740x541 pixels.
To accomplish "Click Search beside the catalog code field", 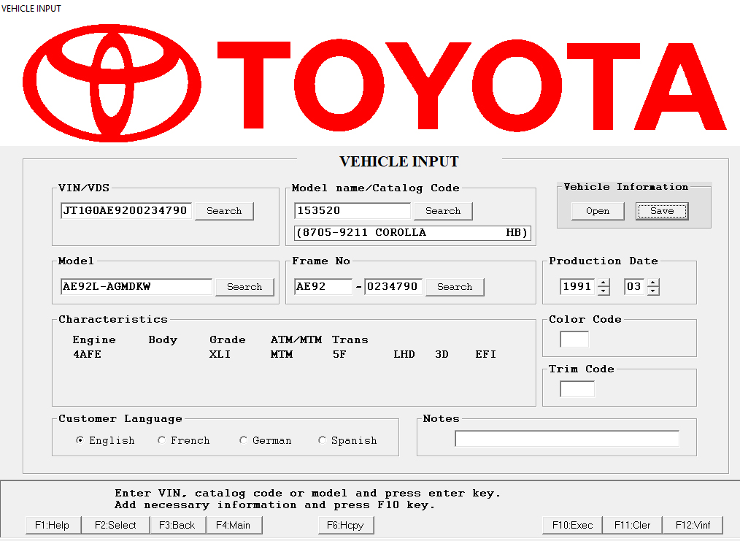I will pyautogui.click(x=443, y=211).
